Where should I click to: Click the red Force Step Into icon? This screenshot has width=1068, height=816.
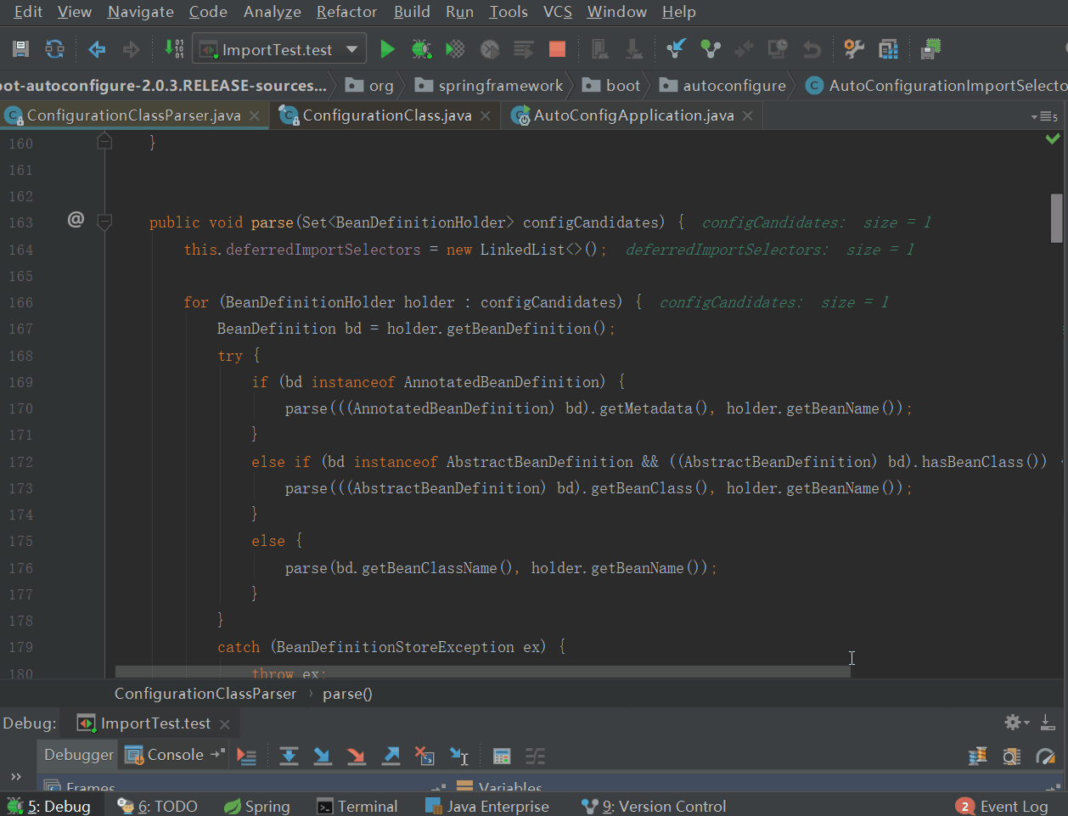[357, 756]
